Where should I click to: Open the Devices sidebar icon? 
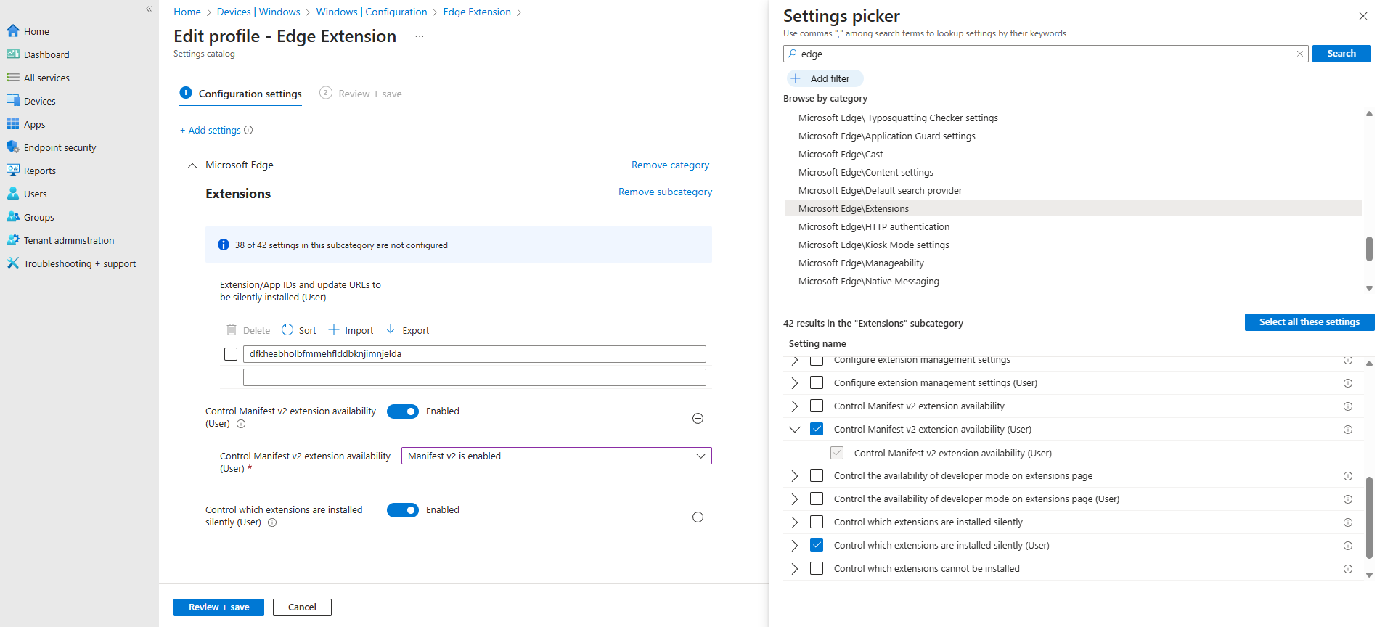(13, 100)
